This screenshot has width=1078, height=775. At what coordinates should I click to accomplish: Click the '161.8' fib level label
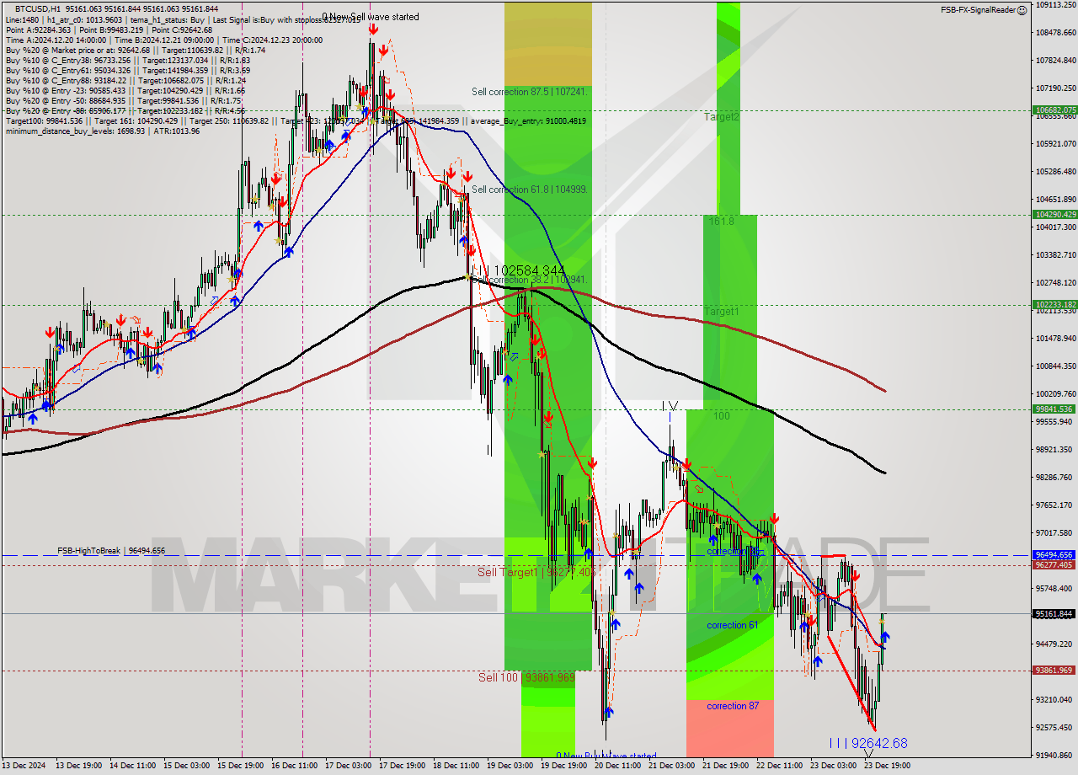coord(722,222)
